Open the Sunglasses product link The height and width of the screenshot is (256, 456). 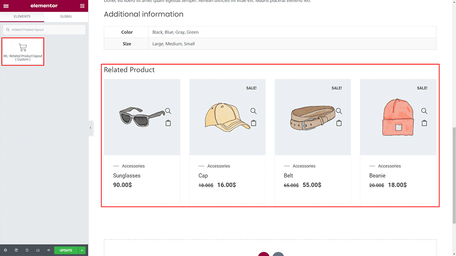(126, 176)
